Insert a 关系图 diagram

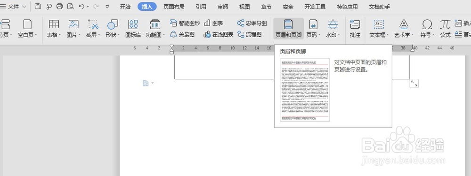tap(182, 35)
